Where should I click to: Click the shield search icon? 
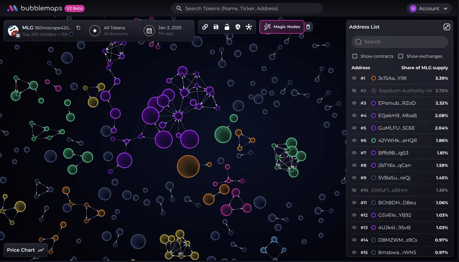click(x=238, y=27)
